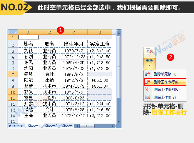The width and height of the screenshot is (194, 143).
Task: Go to previous sheet navigation arrow
Action: point(14,126)
